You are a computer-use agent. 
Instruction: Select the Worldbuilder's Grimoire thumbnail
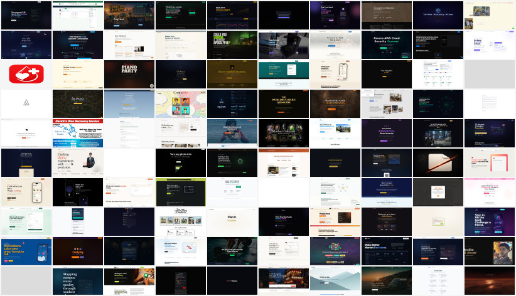pyautogui.click(x=284, y=104)
